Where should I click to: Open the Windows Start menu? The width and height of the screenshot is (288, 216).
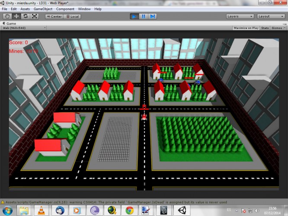coord(7,210)
